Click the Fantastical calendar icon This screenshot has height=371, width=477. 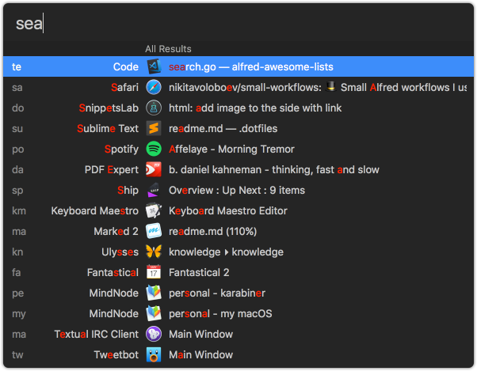point(154,272)
